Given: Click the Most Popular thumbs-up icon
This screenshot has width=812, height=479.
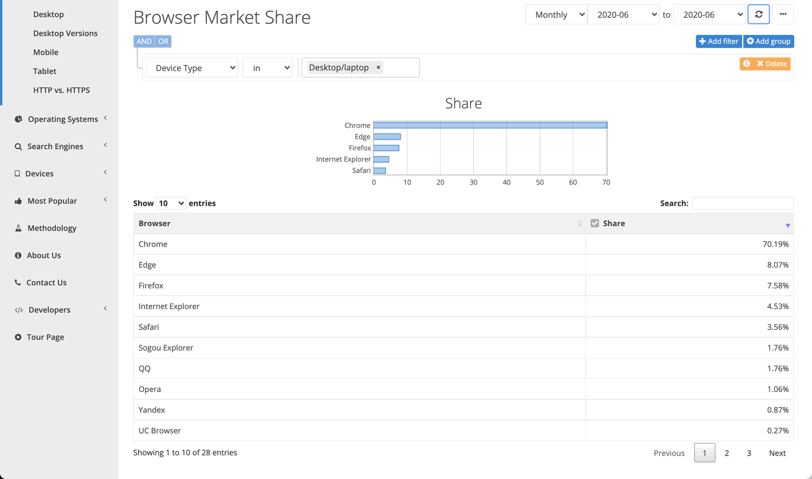Looking at the screenshot, I should [18, 201].
